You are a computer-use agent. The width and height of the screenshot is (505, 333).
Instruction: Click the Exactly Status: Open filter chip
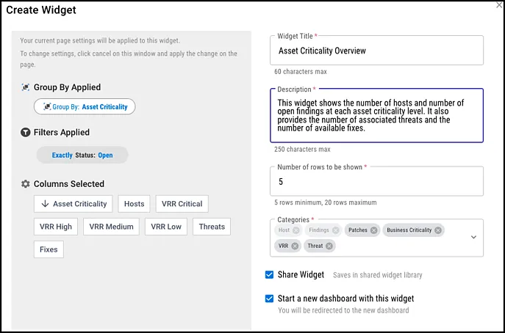(82, 155)
